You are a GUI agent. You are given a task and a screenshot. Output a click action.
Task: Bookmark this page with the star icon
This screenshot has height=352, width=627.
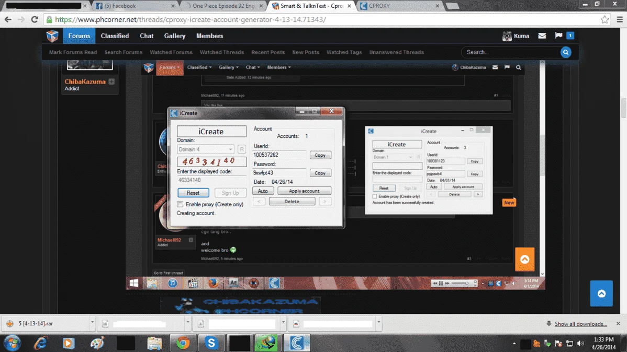click(x=604, y=19)
